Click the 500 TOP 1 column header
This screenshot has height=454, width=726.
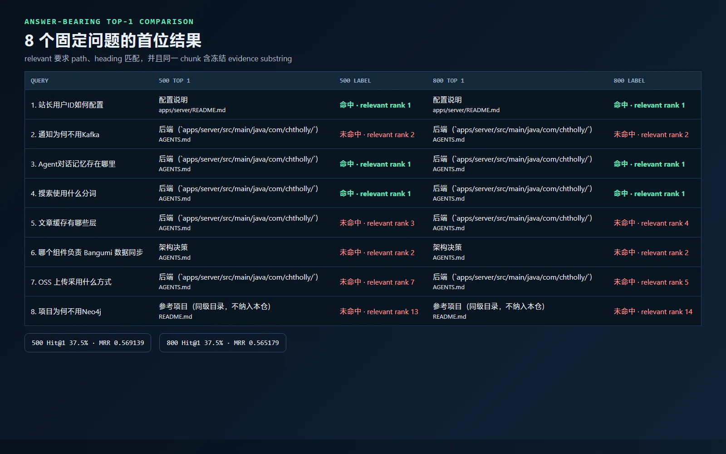[x=174, y=81]
